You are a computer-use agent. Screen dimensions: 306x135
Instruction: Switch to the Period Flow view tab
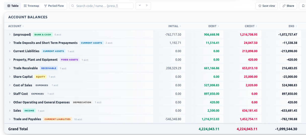click(54, 6)
